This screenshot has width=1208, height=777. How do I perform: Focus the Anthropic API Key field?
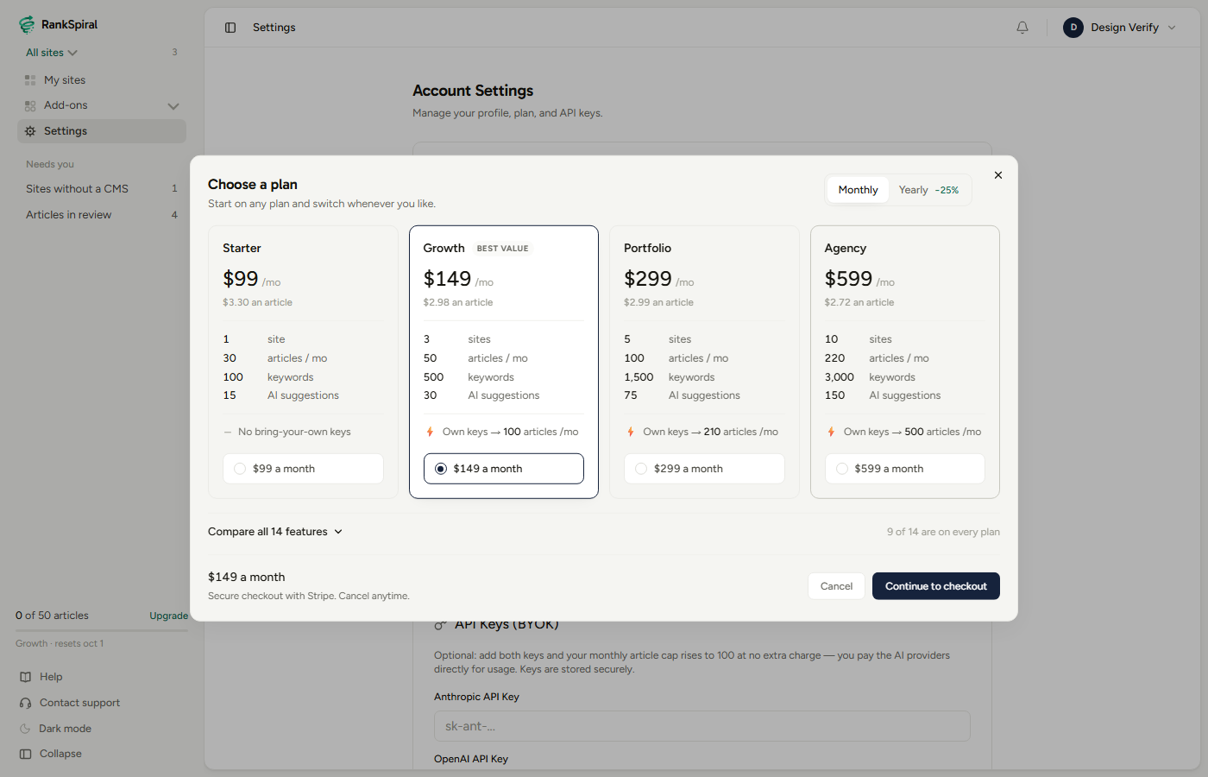coord(702,726)
